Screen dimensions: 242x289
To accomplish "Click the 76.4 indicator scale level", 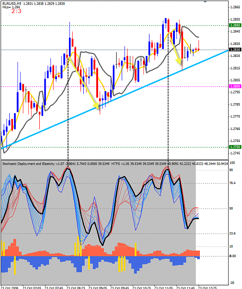I will point(232,183).
